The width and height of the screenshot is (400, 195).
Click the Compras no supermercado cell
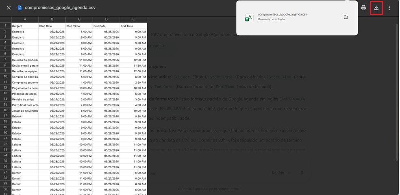[25, 82]
